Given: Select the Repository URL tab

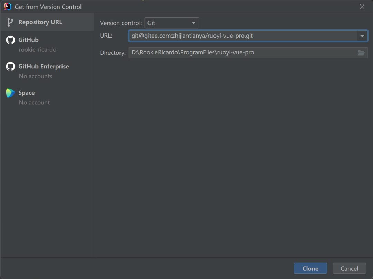Looking at the screenshot, I should (47, 22).
